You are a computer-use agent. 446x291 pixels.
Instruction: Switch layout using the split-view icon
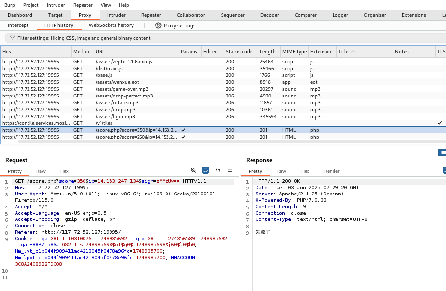click(x=442, y=153)
